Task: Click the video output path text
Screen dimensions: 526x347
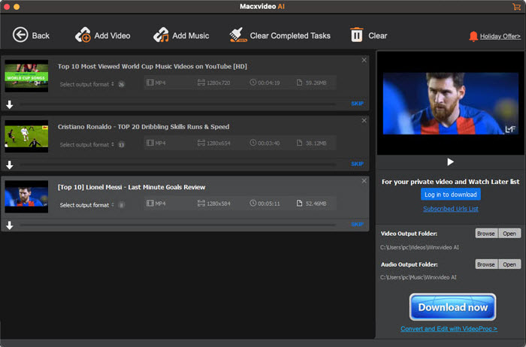Action: pyautogui.click(x=419, y=247)
